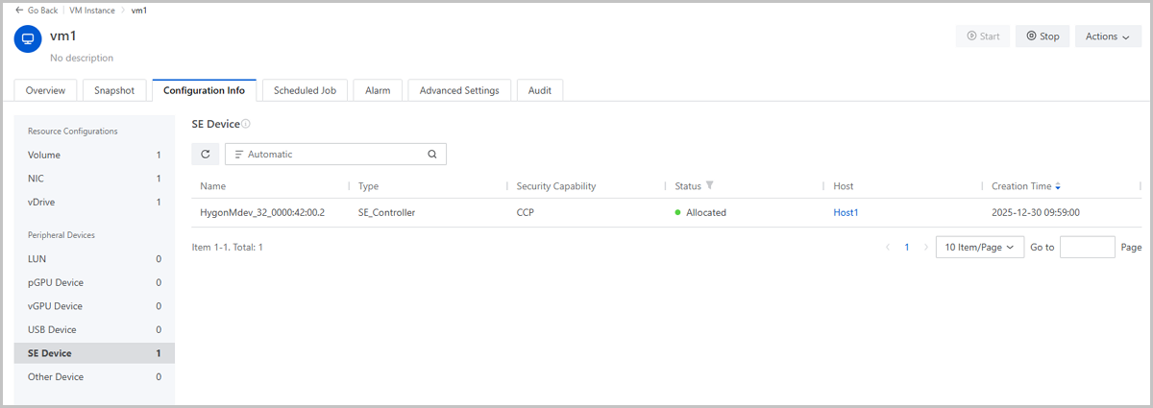1153x408 pixels.
Task: Go to the previous page arrow
Action: (886, 247)
